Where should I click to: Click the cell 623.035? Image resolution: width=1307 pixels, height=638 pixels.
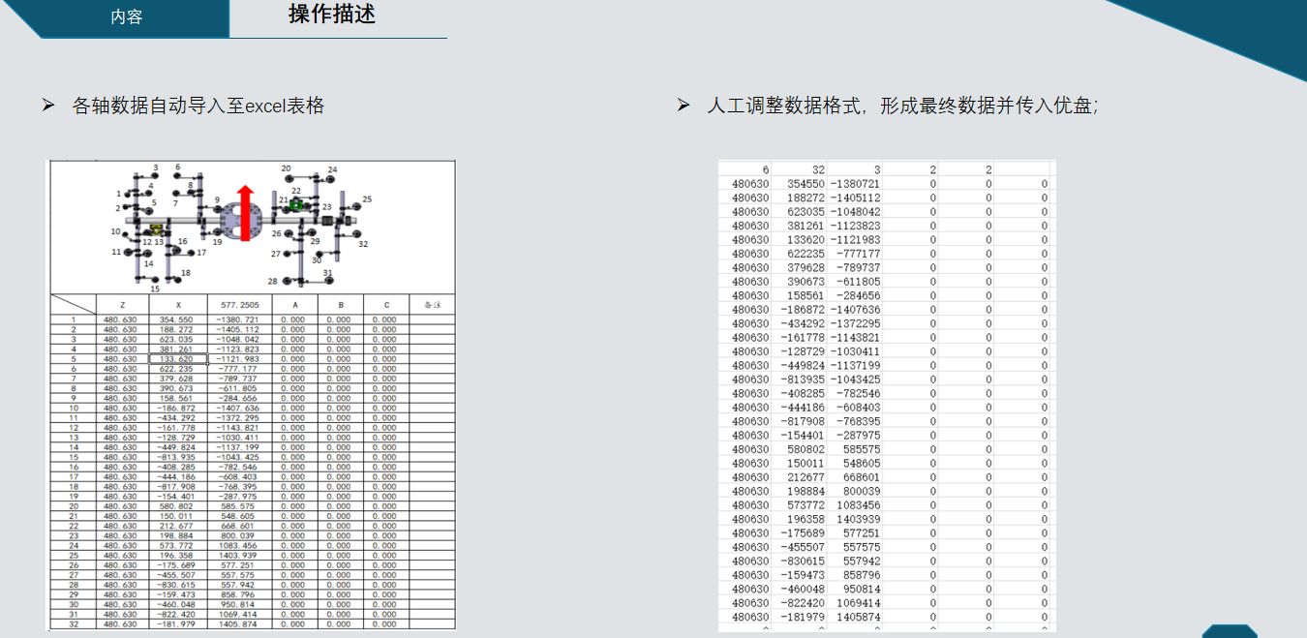pos(178,340)
